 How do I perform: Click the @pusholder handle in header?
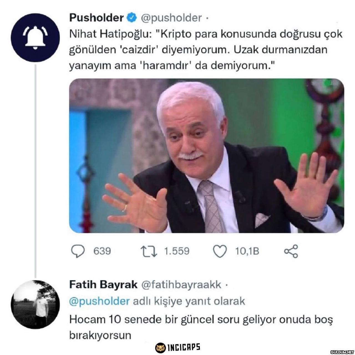coord(171,18)
